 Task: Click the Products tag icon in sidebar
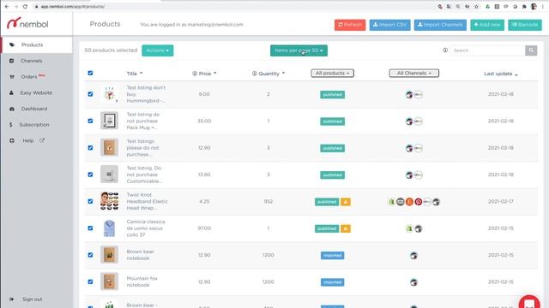12,44
